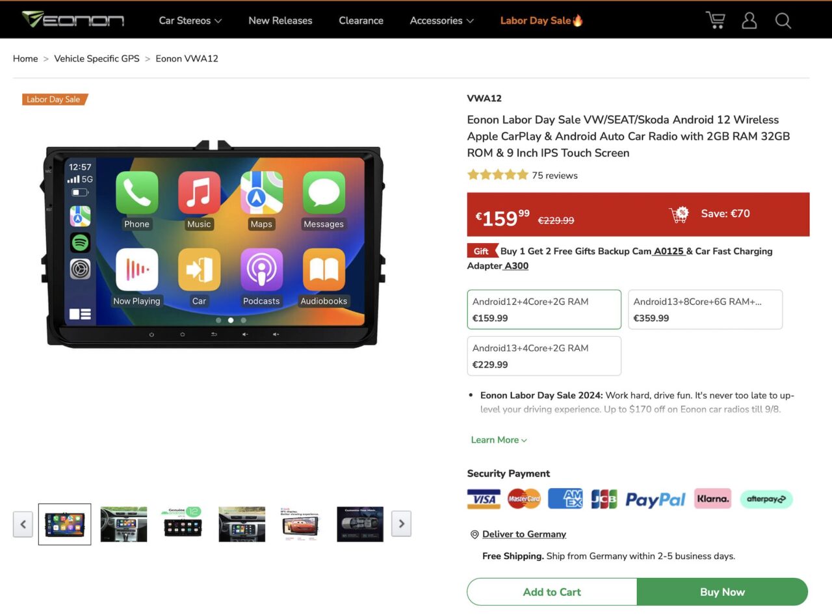Click the PayPal payment logo

pyautogui.click(x=655, y=499)
